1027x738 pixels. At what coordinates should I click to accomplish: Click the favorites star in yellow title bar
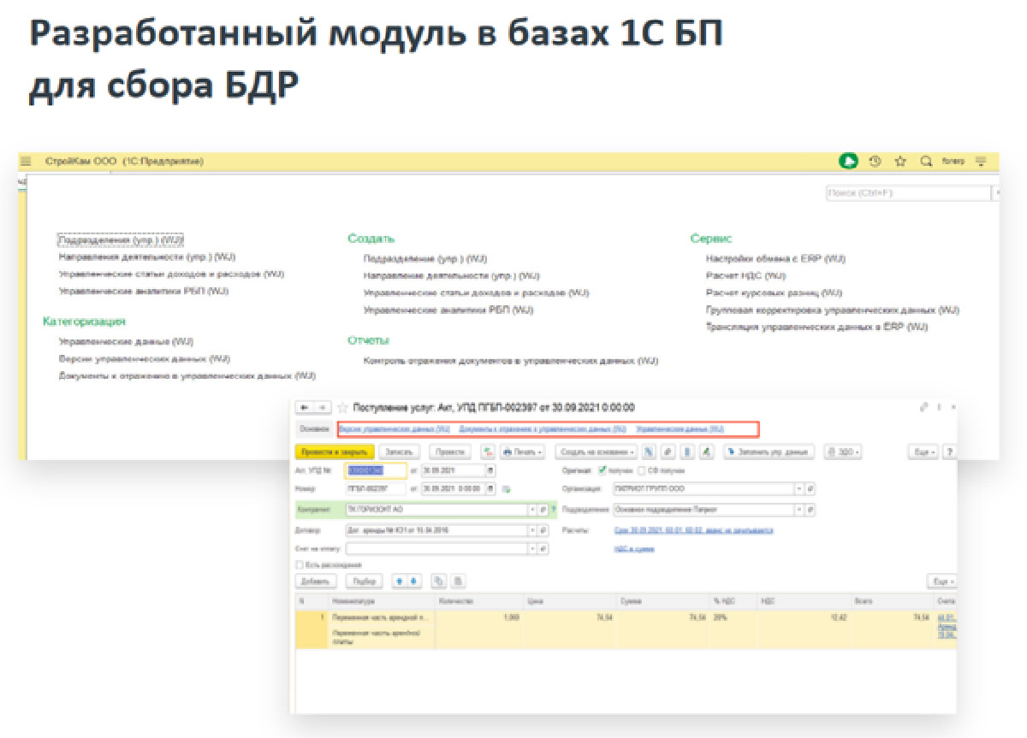(900, 161)
